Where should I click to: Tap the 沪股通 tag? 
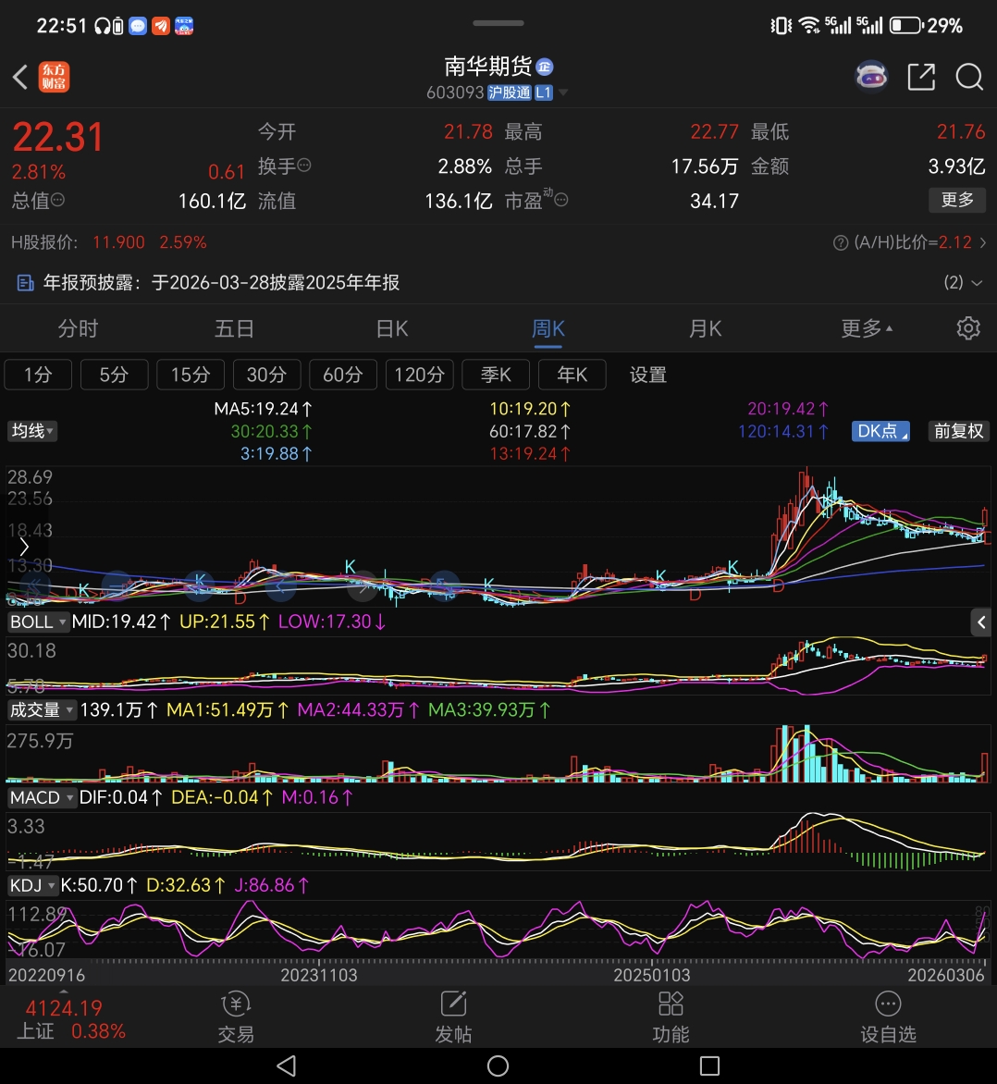click(x=510, y=92)
